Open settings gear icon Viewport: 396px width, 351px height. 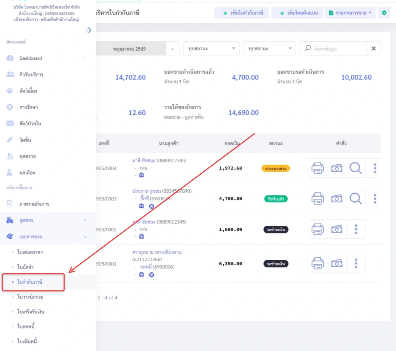(x=384, y=13)
